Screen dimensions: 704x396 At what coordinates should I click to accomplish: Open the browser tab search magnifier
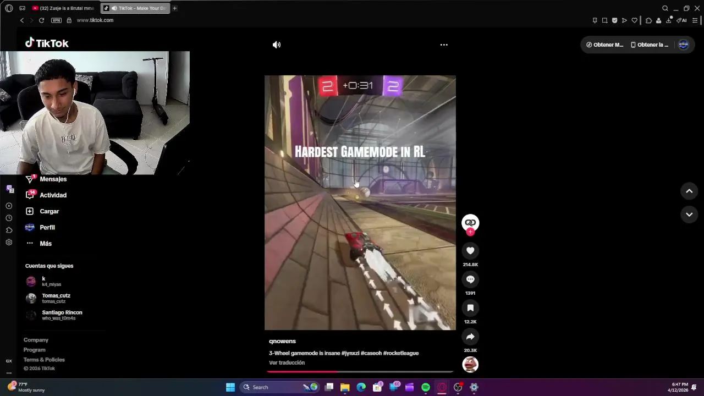(665, 8)
